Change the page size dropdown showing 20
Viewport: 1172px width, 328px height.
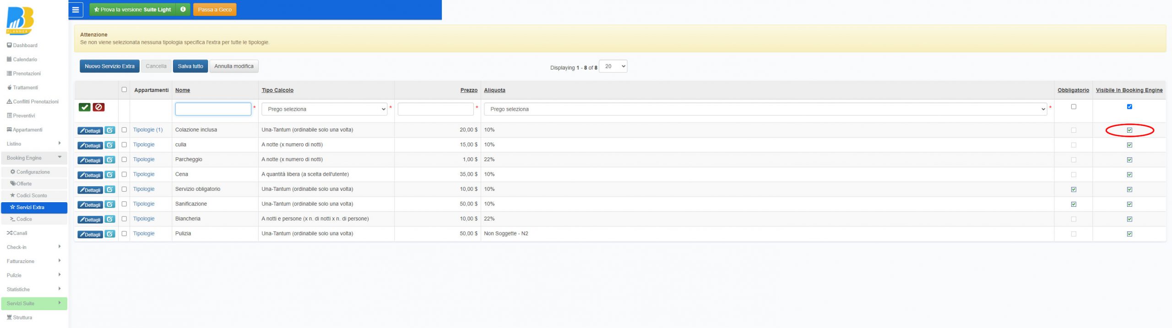click(x=613, y=66)
